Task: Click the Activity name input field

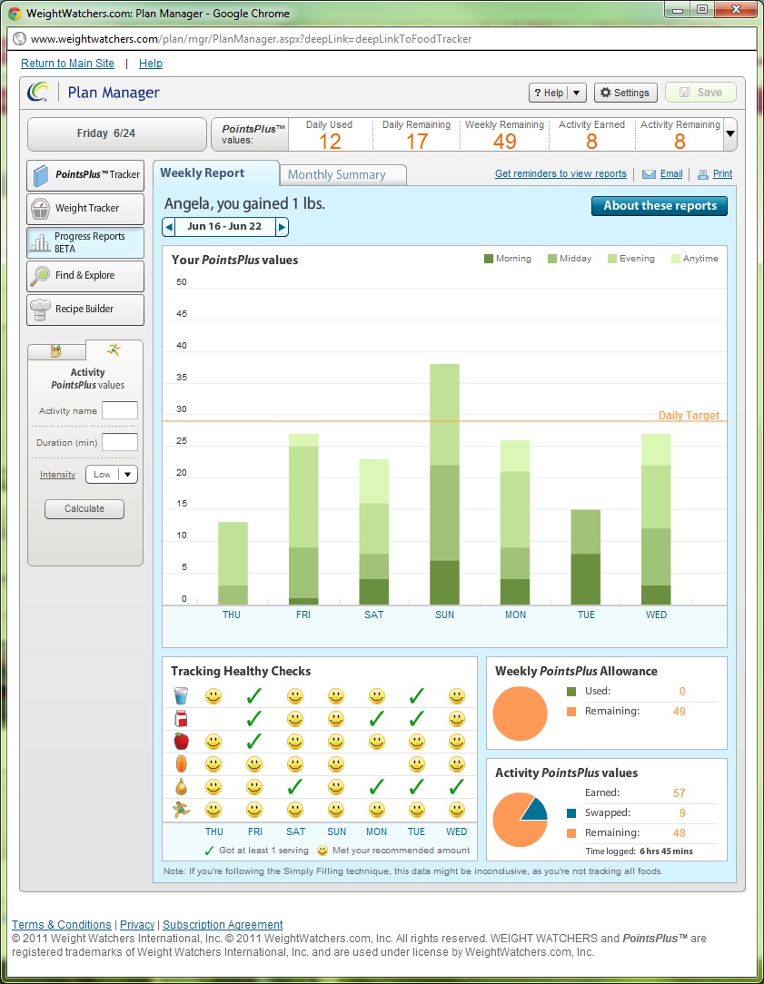Action: coord(120,410)
